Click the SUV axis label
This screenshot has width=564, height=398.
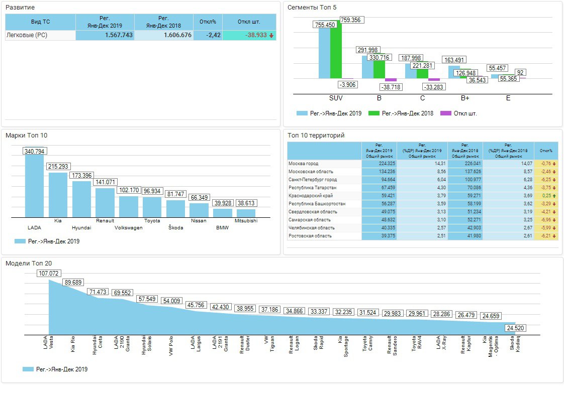click(336, 98)
